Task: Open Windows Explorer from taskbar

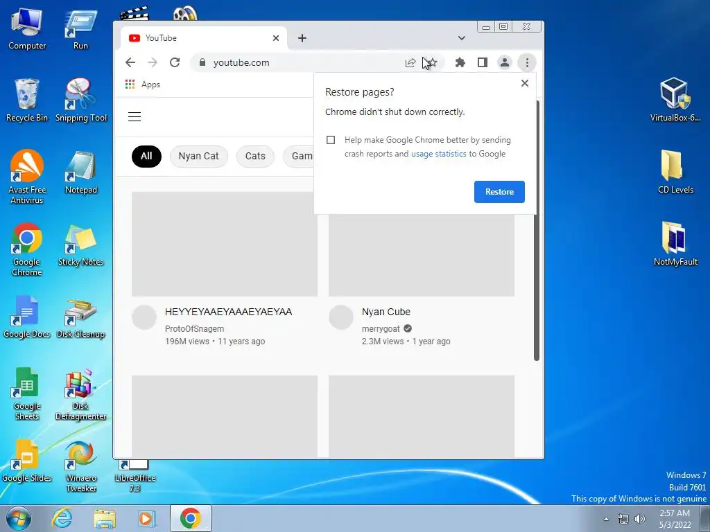Action: [x=105, y=518]
